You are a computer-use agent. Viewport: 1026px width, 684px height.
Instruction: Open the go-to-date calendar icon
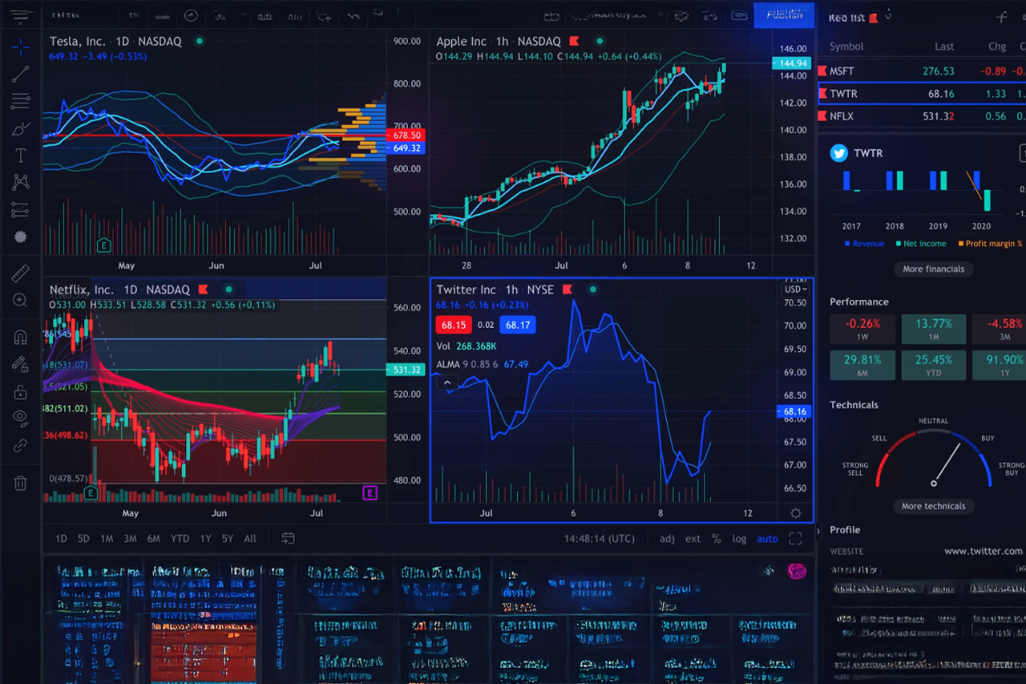tap(288, 539)
